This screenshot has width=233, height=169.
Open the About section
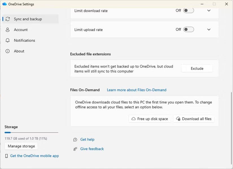[x=31, y=51]
